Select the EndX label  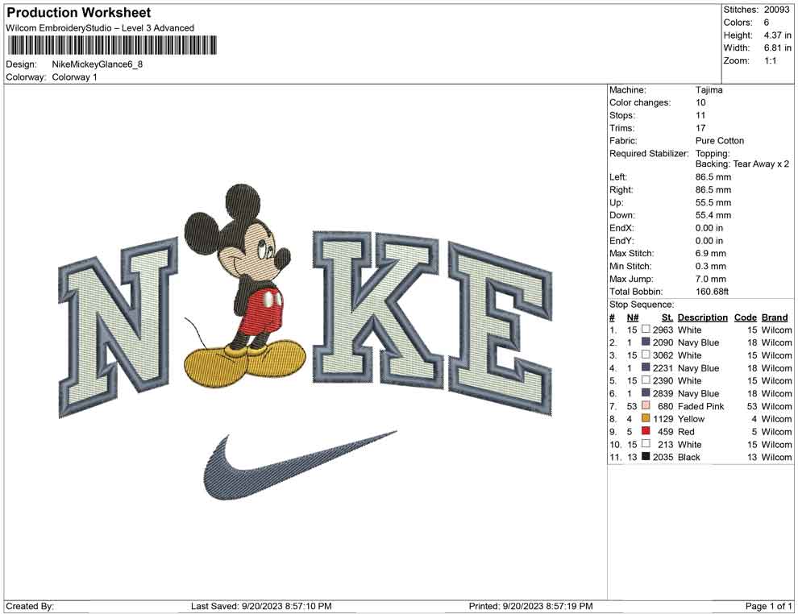pyautogui.click(x=621, y=228)
